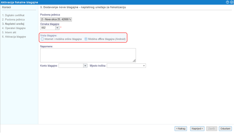This screenshot has width=234, height=133.
Task: Click inside the Napomene text area
Action: point(88,55)
